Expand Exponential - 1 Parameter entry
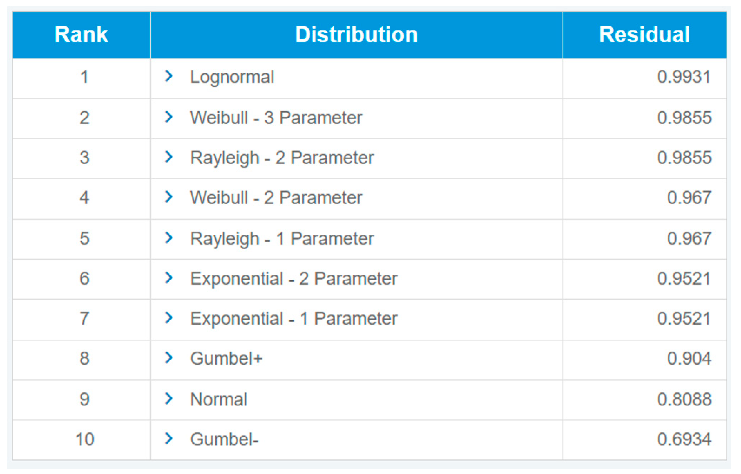This screenshot has height=474, width=741. 169,318
